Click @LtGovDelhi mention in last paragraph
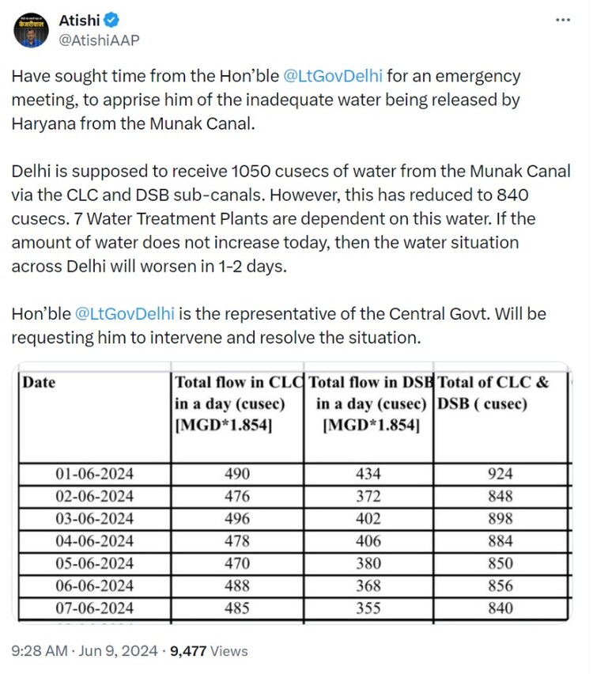Image resolution: width=593 pixels, height=674 pixels. (125, 314)
